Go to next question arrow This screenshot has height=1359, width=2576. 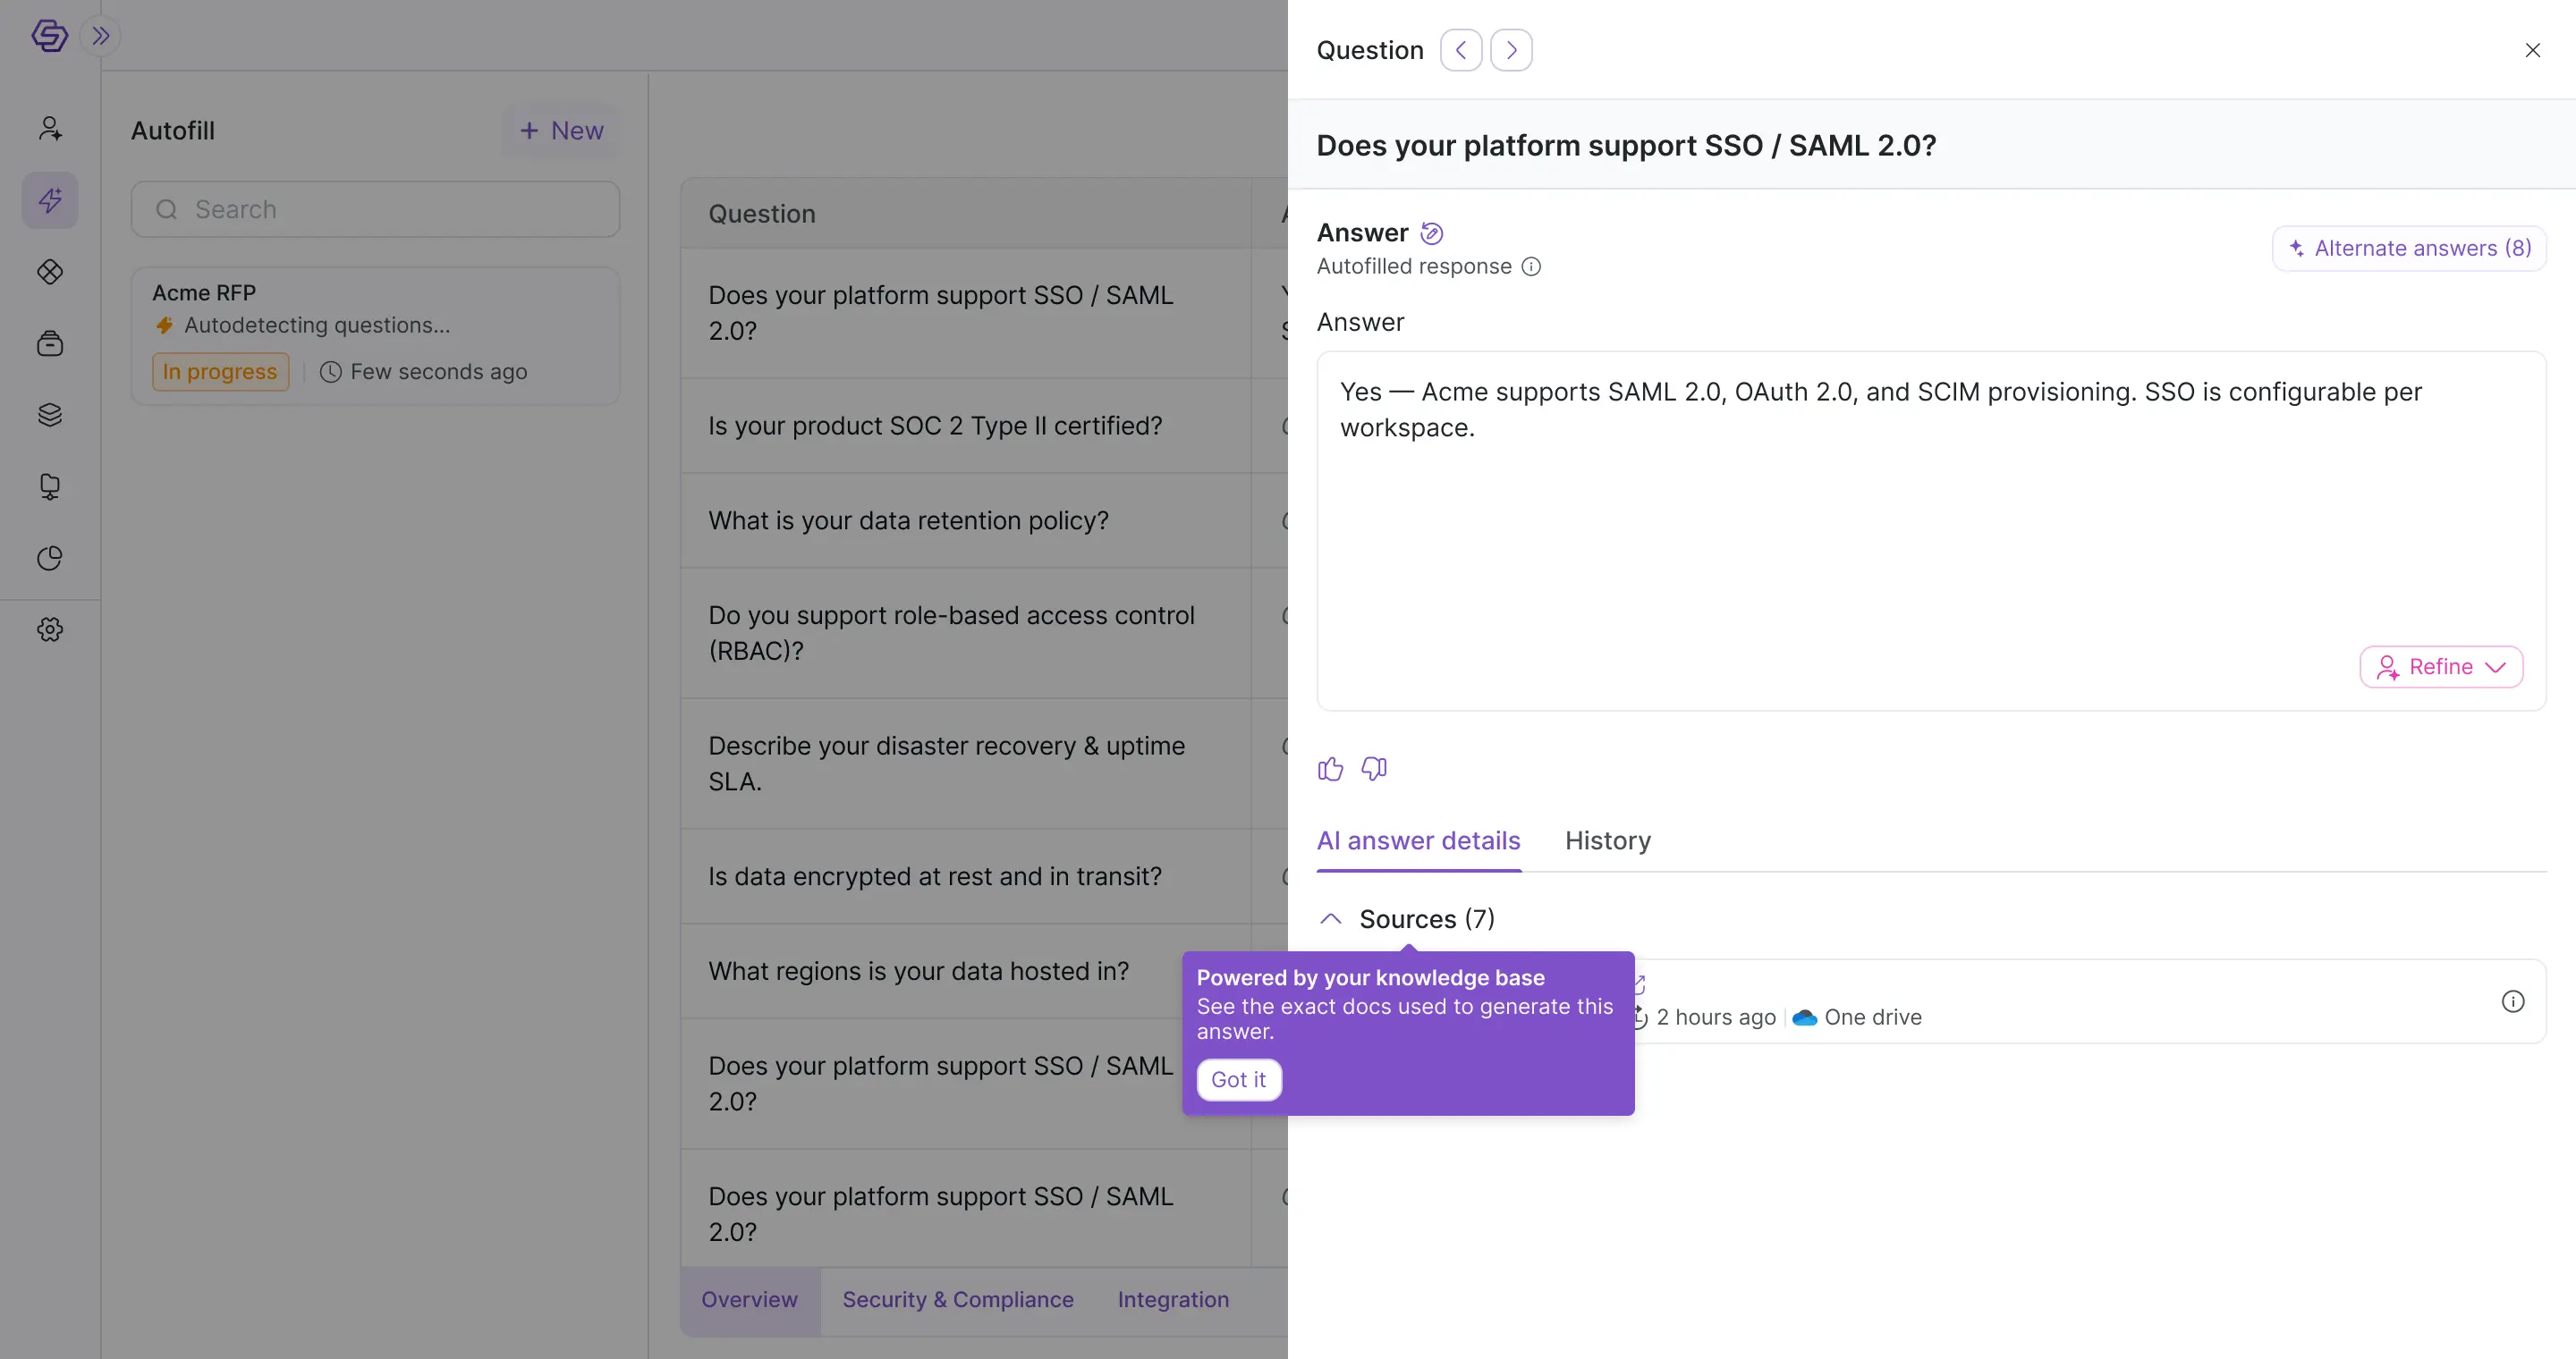1511,50
